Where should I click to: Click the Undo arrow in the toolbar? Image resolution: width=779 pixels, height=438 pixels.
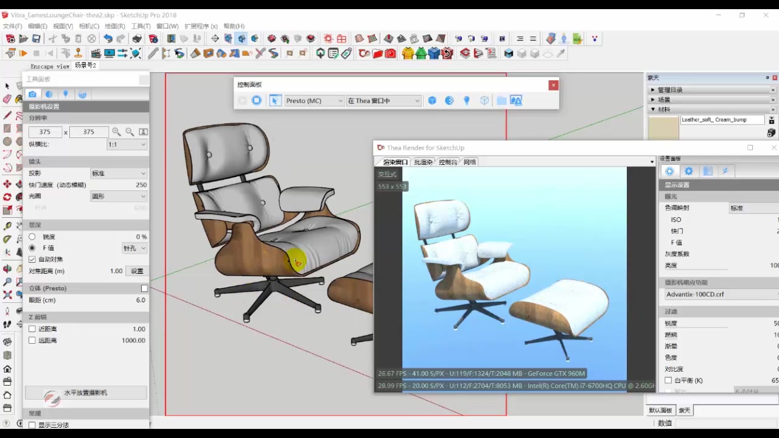[x=108, y=38]
